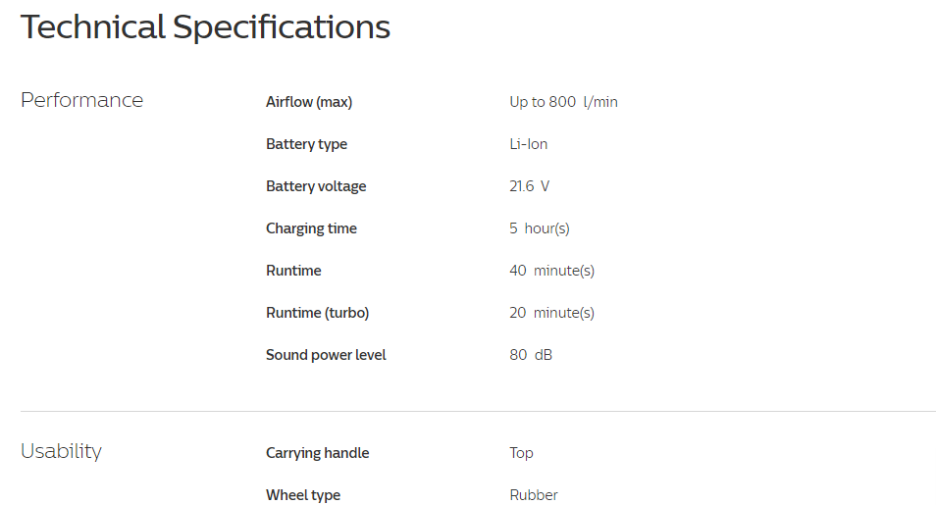936x505 pixels.
Task: Click the 21.6 V value
Action: tap(529, 187)
